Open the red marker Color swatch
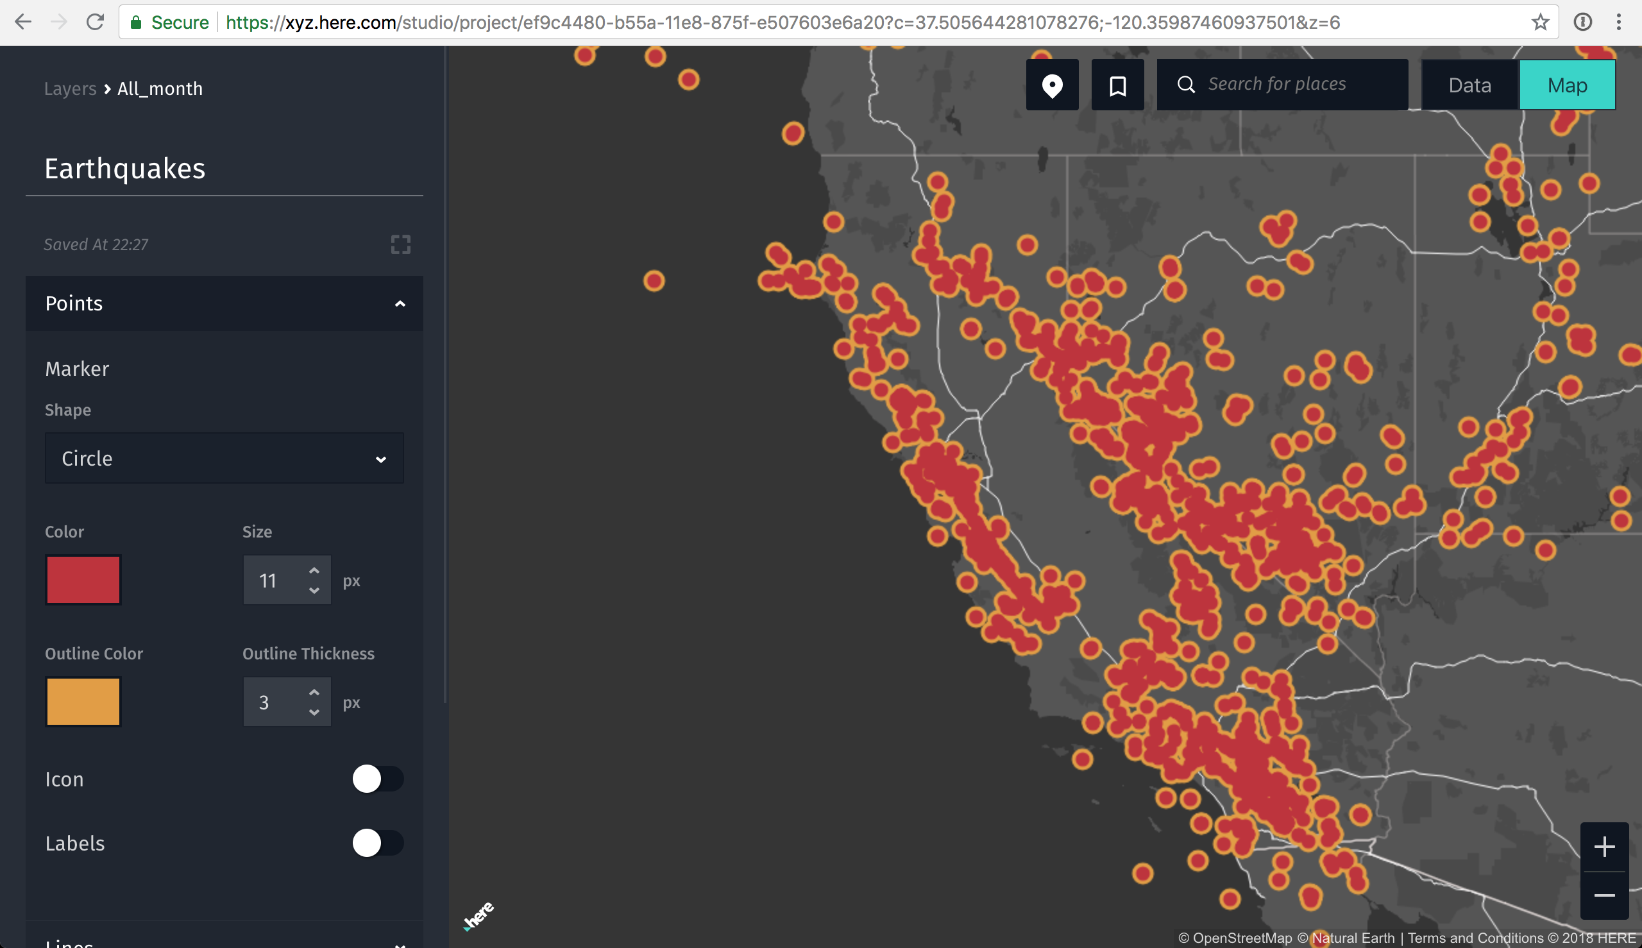This screenshot has width=1642, height=948. 83,579
